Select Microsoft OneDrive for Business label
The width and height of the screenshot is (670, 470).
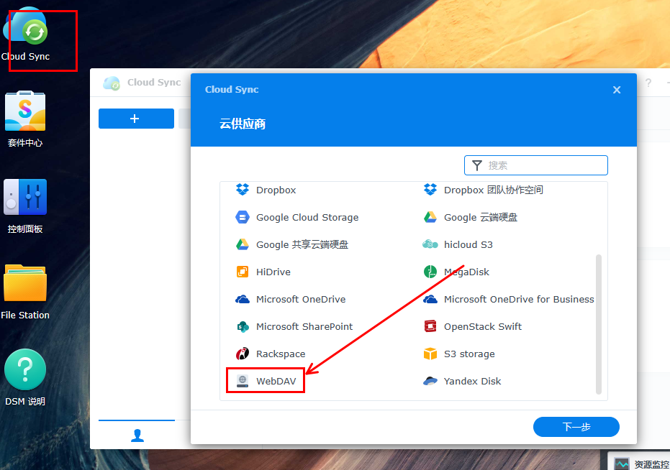(519, 299)
